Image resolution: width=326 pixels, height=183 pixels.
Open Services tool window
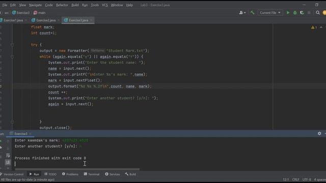(113, 174)
